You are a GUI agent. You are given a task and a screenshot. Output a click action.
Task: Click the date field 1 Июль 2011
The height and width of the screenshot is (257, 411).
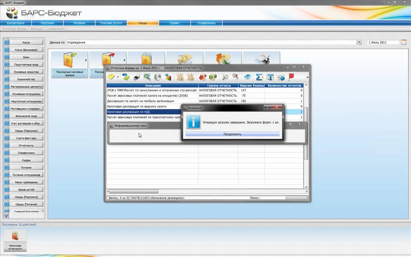click(x=383, y=42)
